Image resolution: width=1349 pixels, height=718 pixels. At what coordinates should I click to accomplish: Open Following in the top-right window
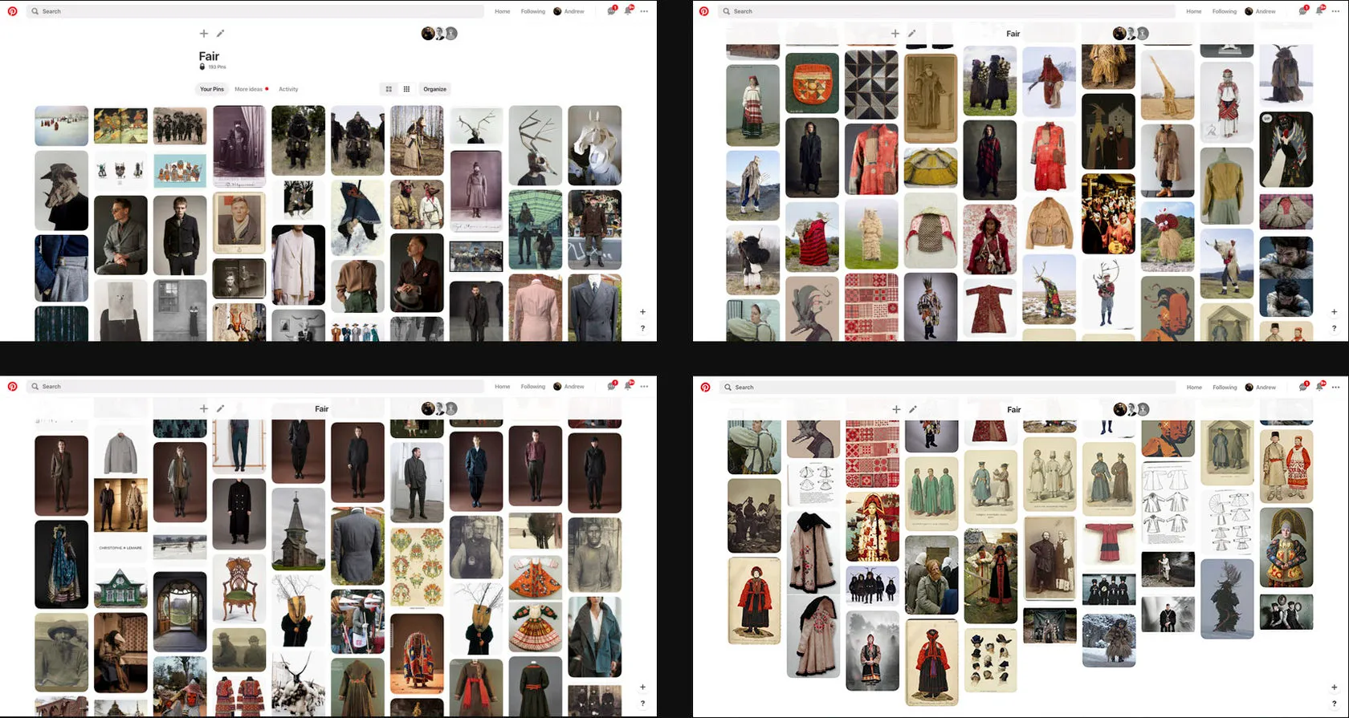click(1225, 11)
